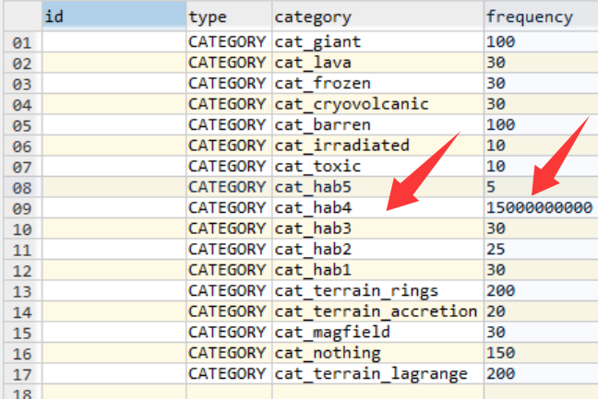Select row header 09

22,208
